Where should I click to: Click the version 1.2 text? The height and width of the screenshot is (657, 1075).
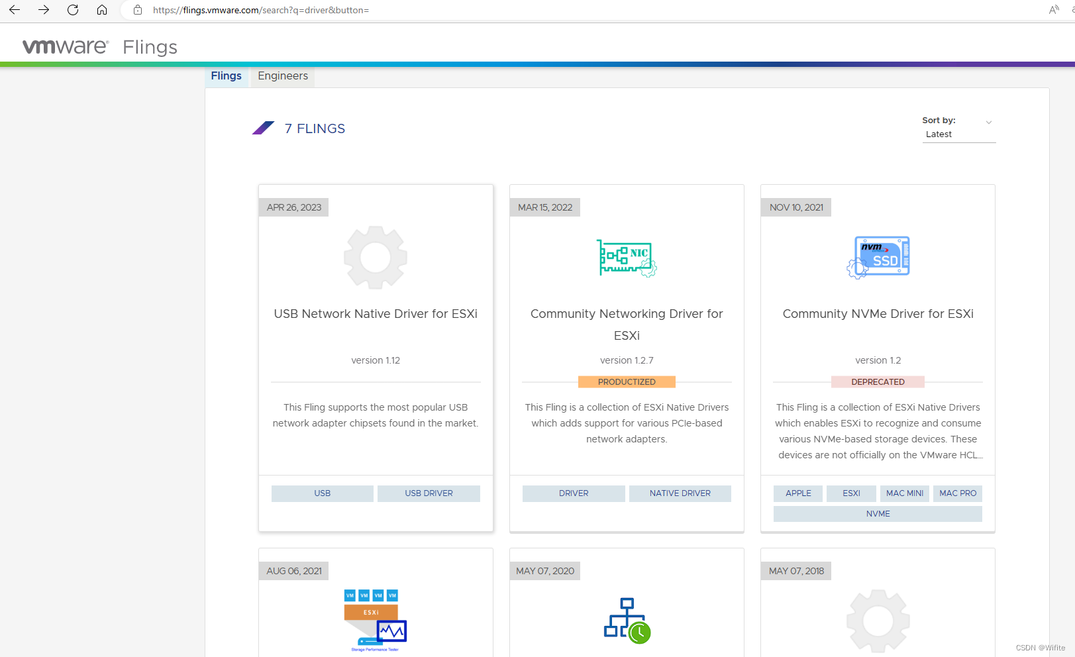click(x=878, y=360)
